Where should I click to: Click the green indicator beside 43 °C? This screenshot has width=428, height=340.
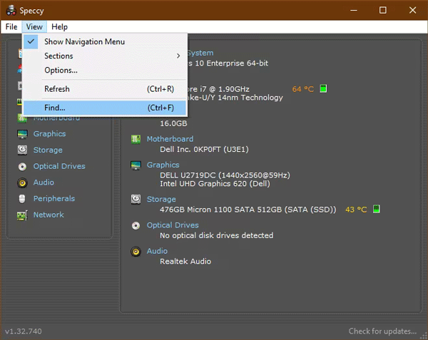376,210
